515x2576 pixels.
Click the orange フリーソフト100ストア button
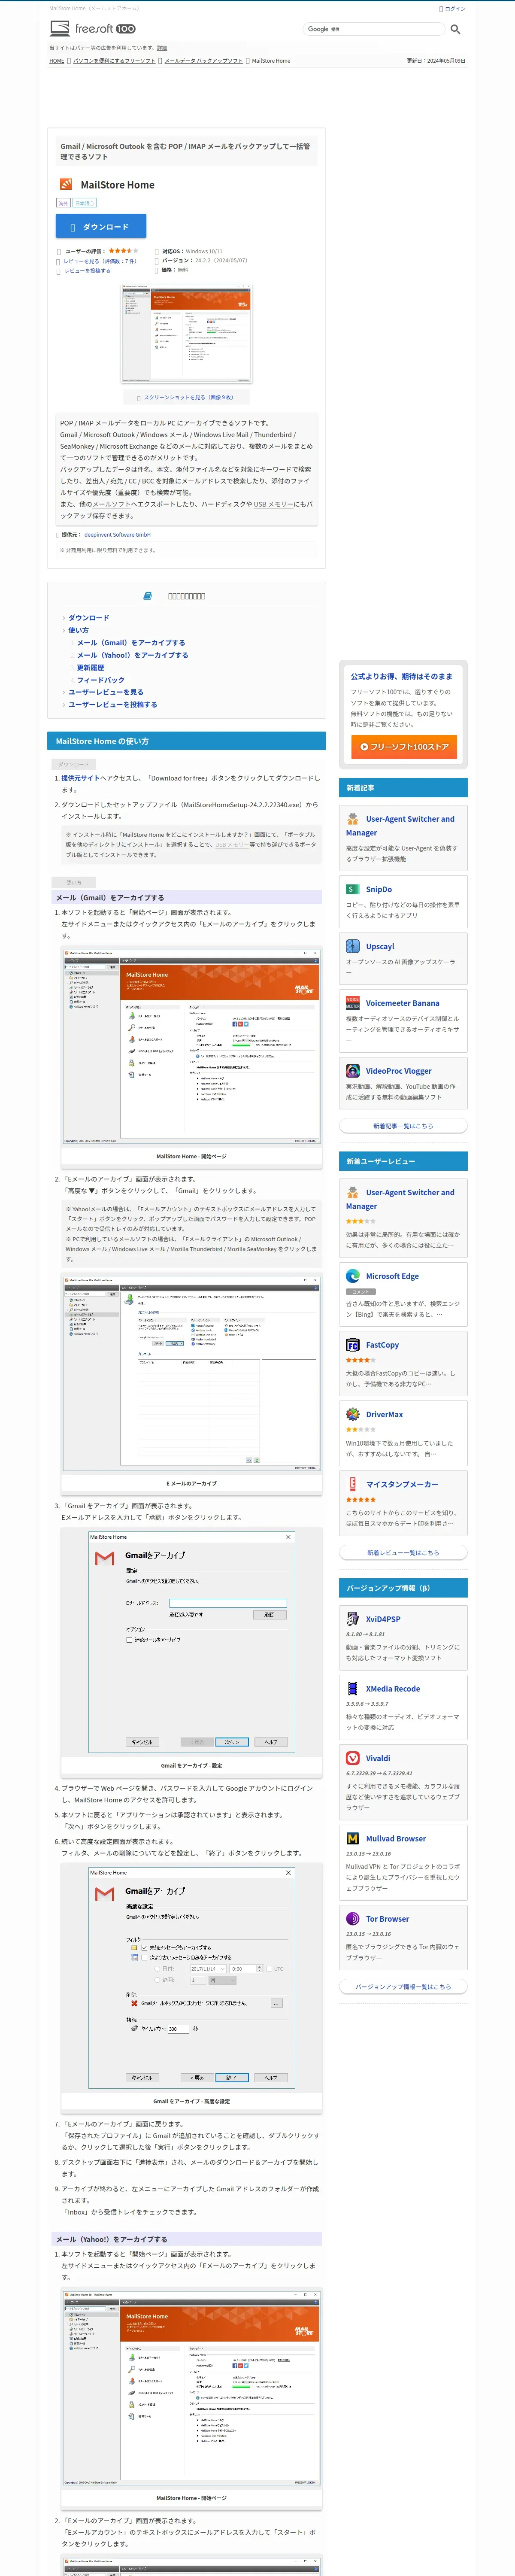(x=403, y=746)
